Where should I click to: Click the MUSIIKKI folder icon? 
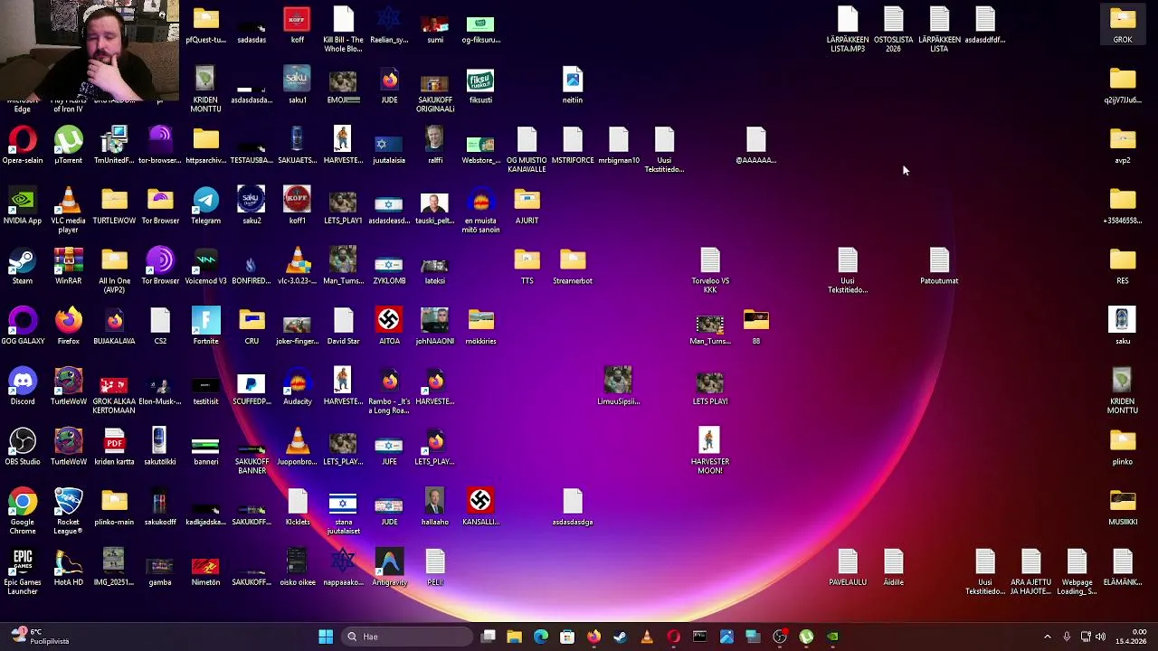(1123, 506)
